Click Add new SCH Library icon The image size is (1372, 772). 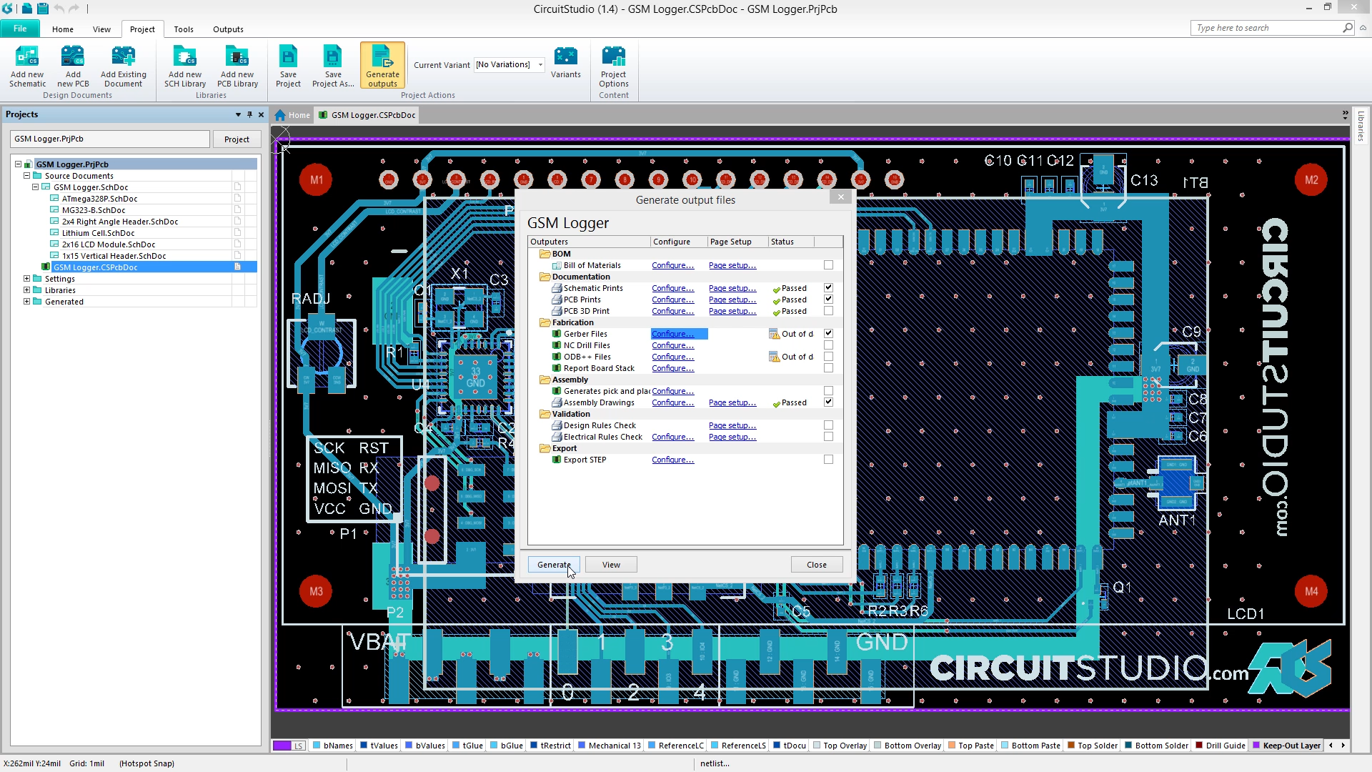click(x=184, y=57)
